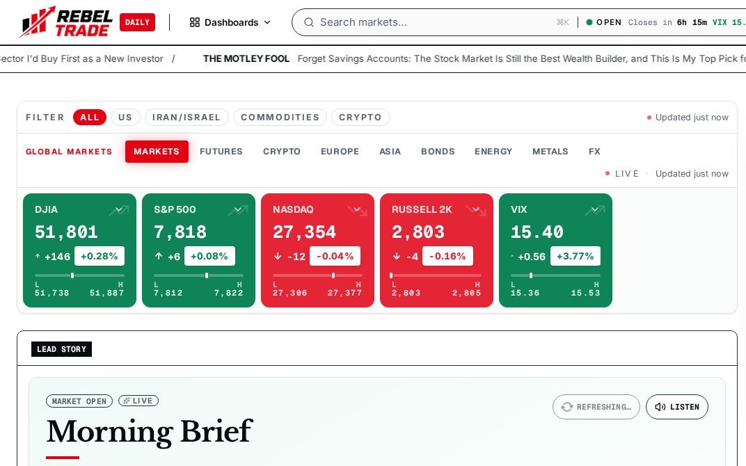Open the Dashboards dropdown chevron
Viewport: 746px width, 466px height.
coord(267,22)
